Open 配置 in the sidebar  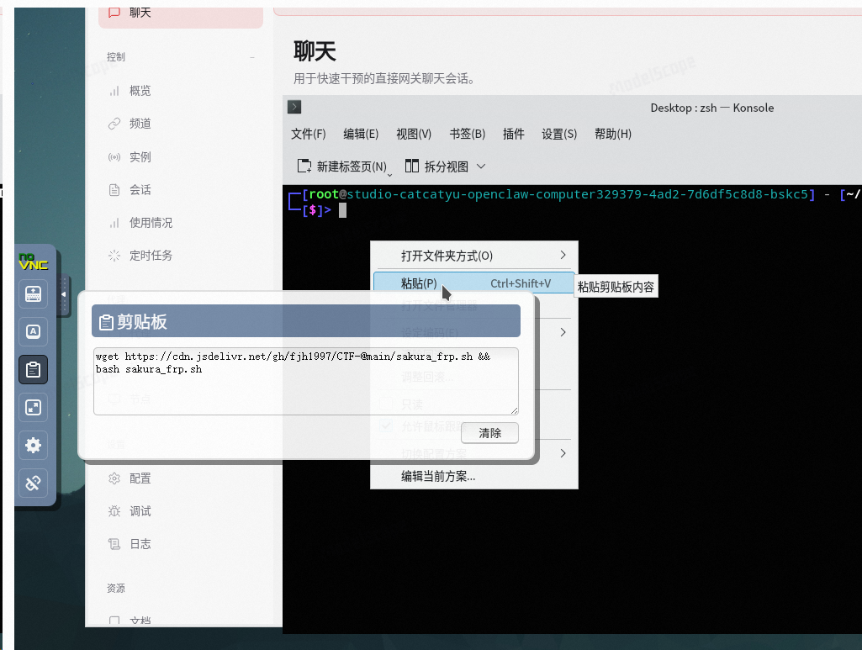click(140, 478)
